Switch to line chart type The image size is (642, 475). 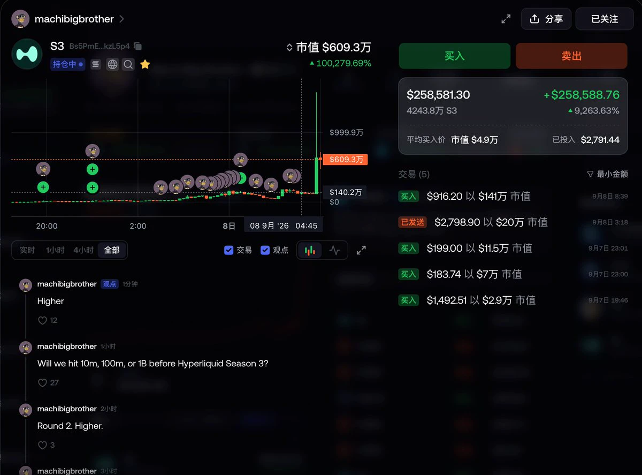(x=335, y=250)
